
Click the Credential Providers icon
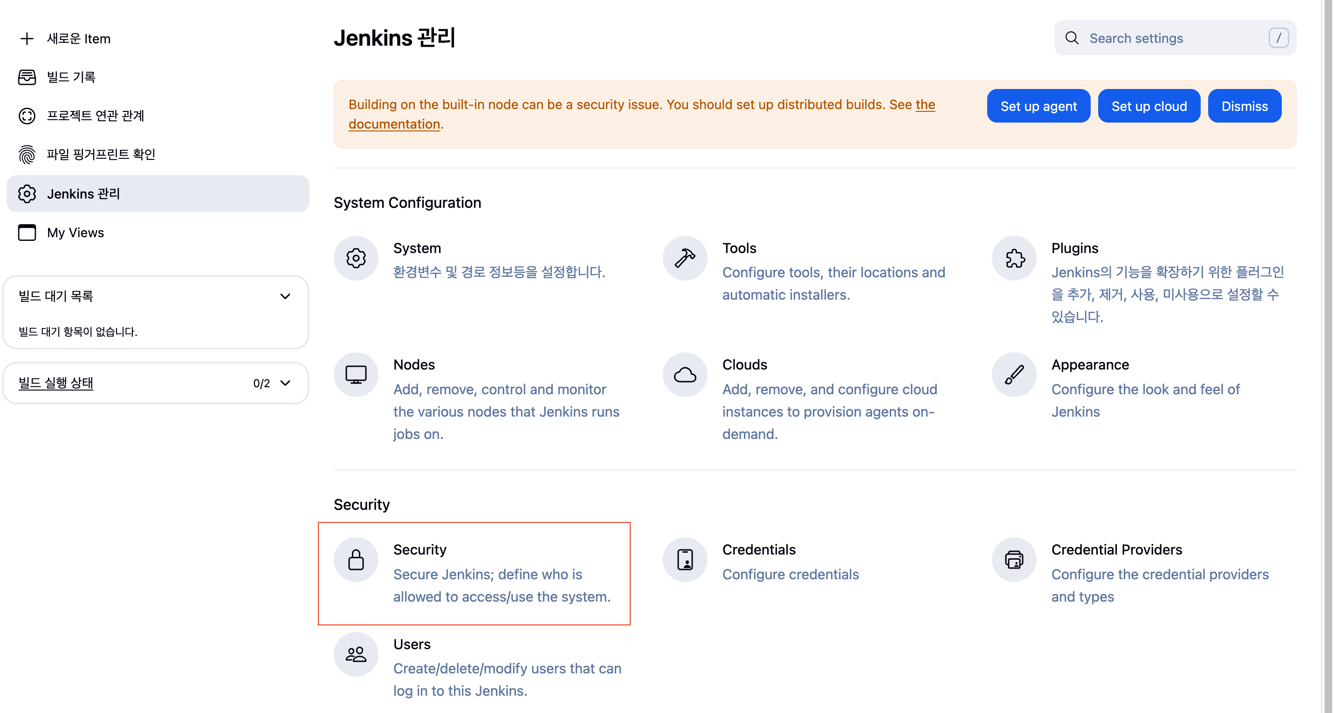pyautogui.click(x=1014, y=559)
